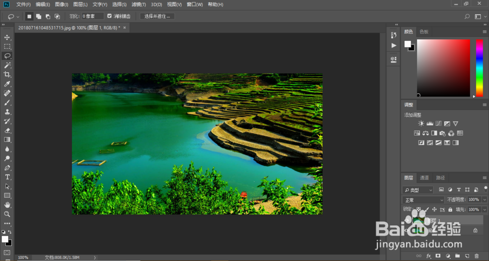Select the Crop tool
This screenshot has height=261, width=489.
7,74
